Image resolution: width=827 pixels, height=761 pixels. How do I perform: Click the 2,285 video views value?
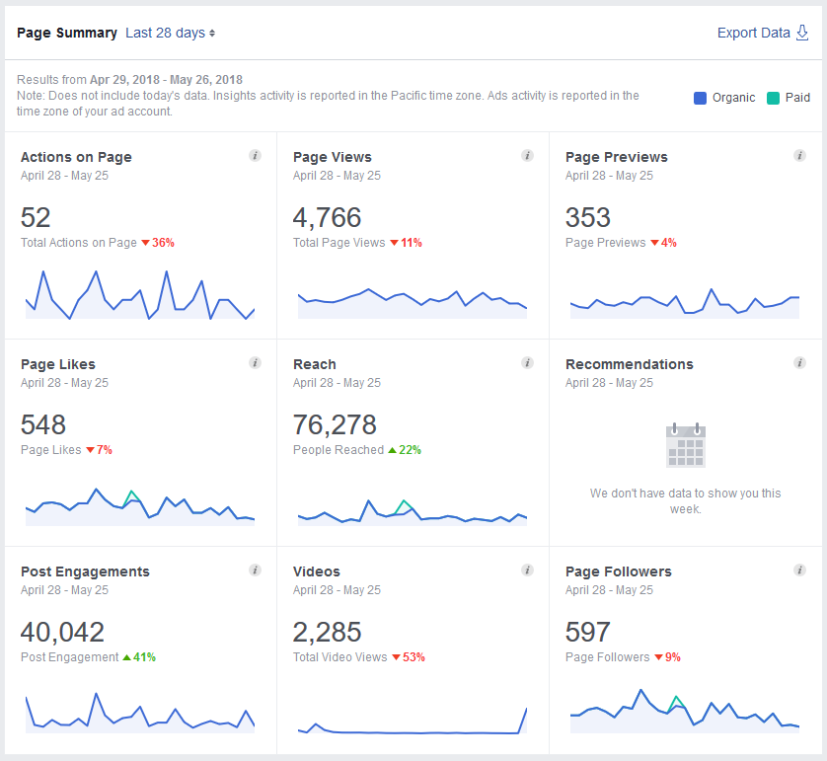coord(327,632)
